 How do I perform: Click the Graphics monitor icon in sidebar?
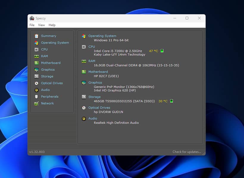point(36,70)
